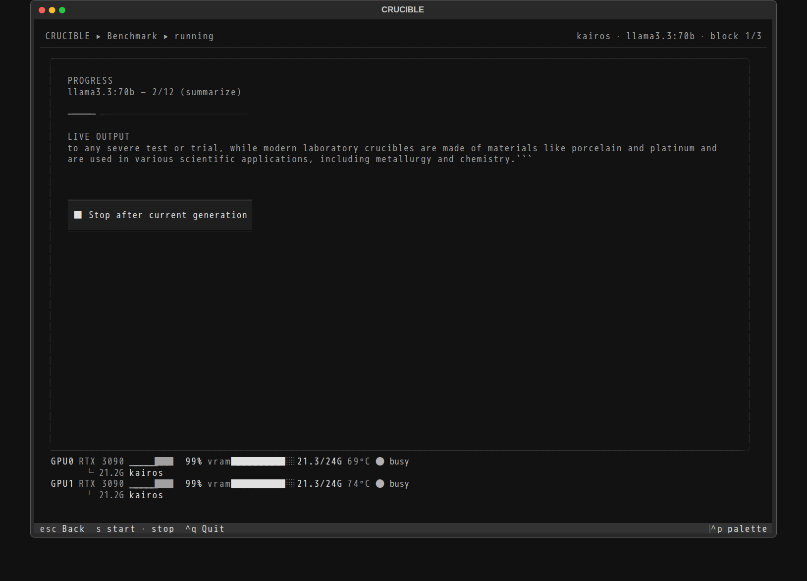Image resolution: width=807 pixels, height=581 pixels.
Task: Click GPU1 utilization bar before 99%
Action: [152, 484]
